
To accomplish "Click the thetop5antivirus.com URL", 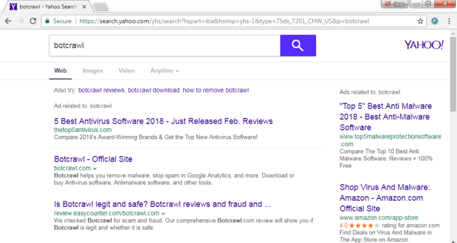I will tap(83, 130).
